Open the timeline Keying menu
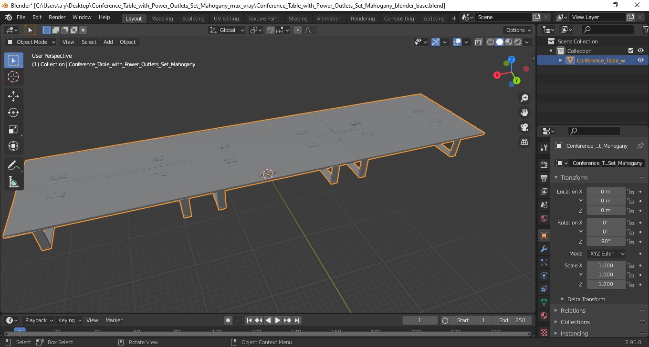The image size is (649, 347). tap(69, 320)
